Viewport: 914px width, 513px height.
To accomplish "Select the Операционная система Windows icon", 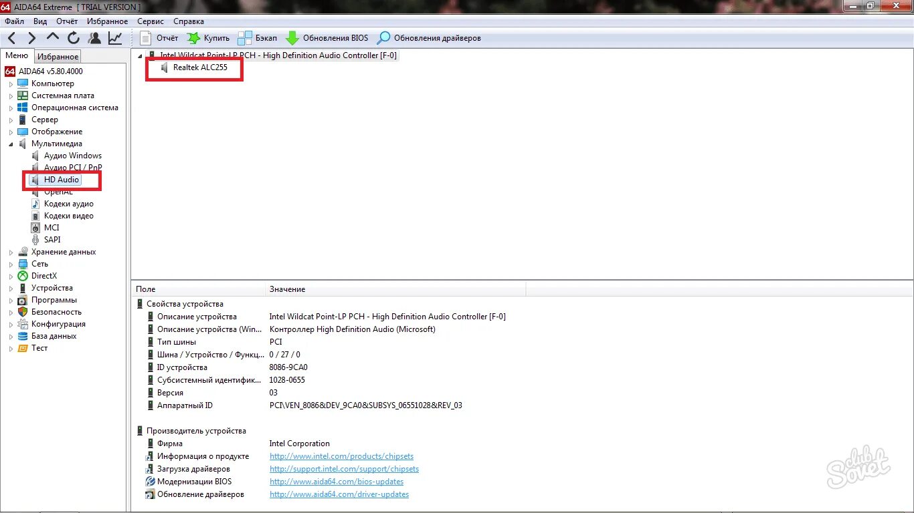I will [x=23, y=108].
